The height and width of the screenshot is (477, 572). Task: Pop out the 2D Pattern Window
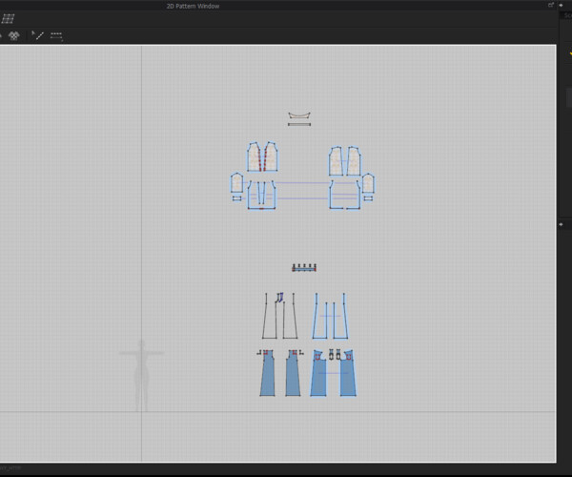pyautogui.click(x=551, y=5)
